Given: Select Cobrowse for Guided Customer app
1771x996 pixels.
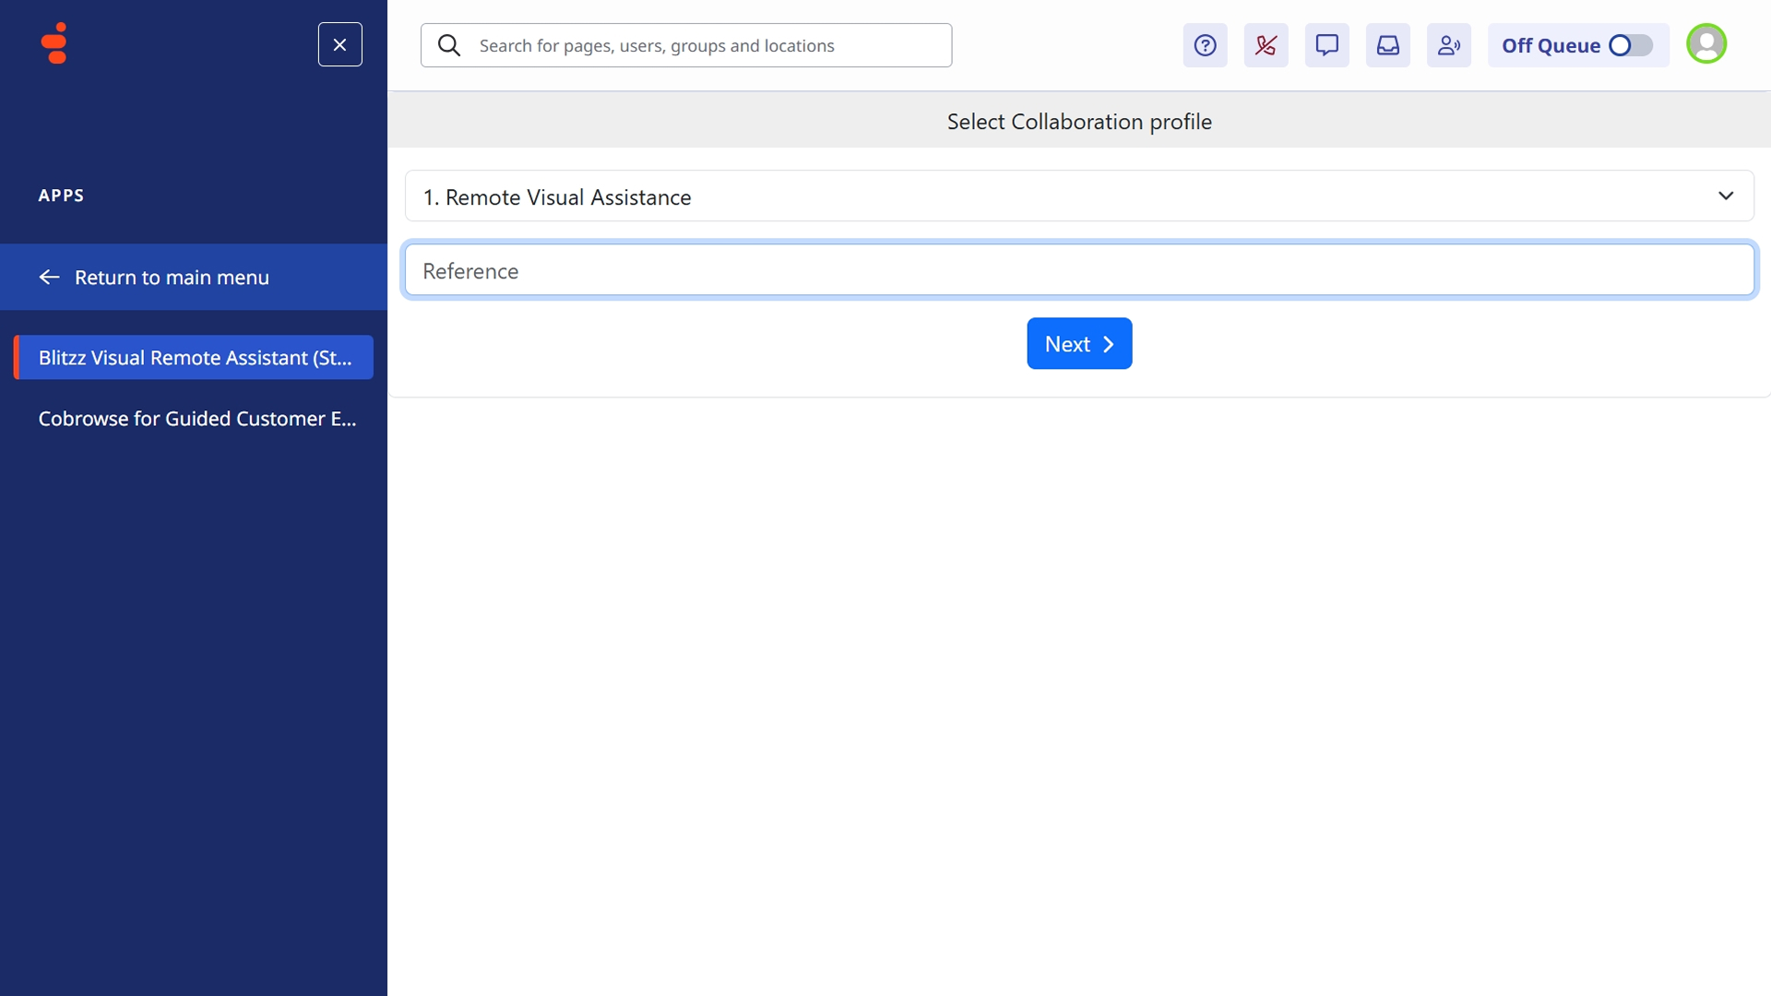Looking at the screenshot, I should coord(196,419).
